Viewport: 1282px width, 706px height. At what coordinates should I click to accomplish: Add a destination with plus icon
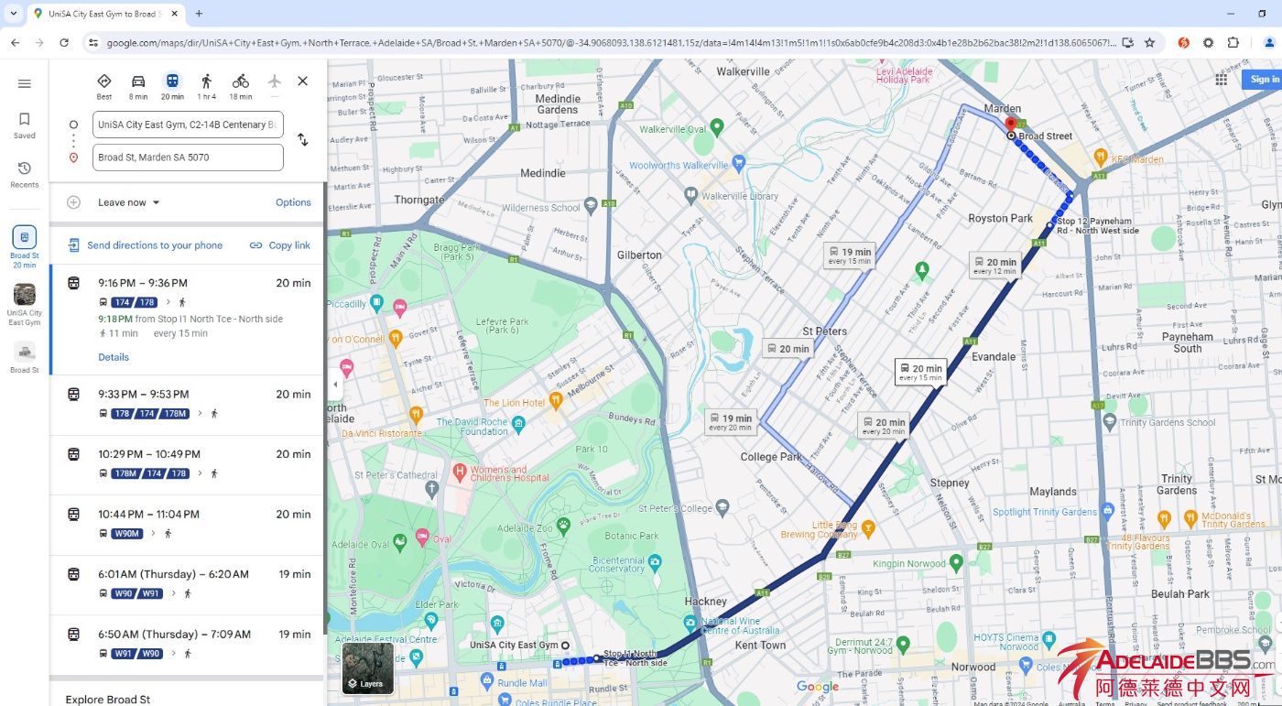pyautogui.click(x=74, y=202)
